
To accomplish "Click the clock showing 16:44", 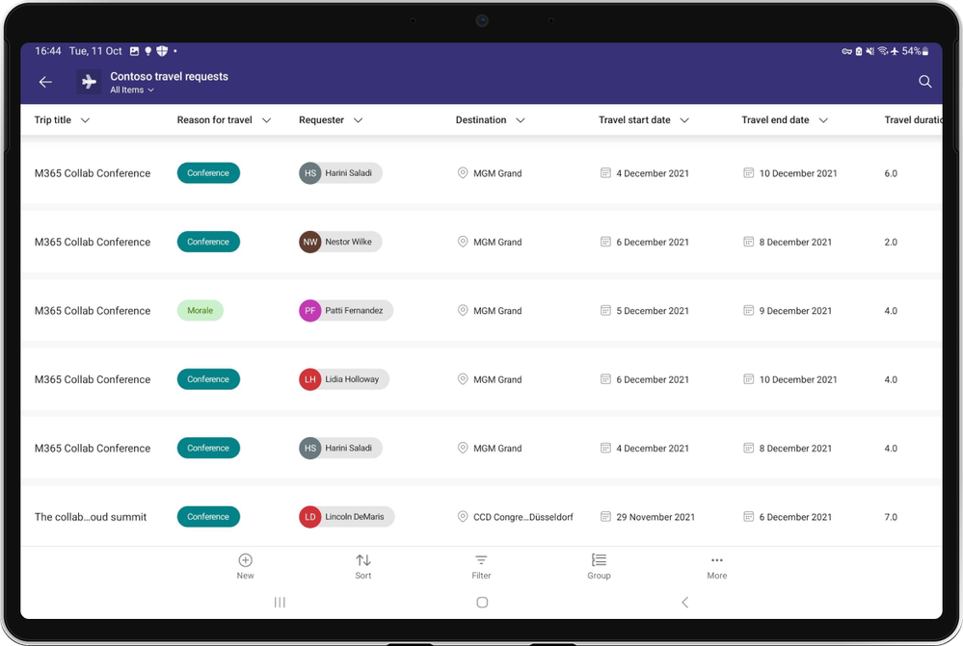I will 48,51.
